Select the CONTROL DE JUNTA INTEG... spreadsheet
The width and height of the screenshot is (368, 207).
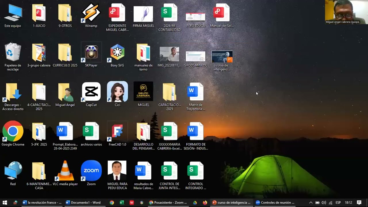coord(170,175)
